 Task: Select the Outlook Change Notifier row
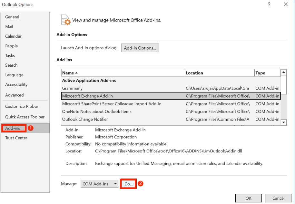[171, 119]
